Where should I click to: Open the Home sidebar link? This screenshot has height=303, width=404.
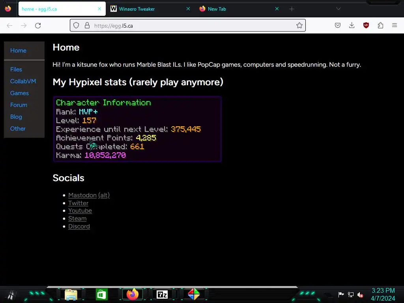tap(18, 50)
